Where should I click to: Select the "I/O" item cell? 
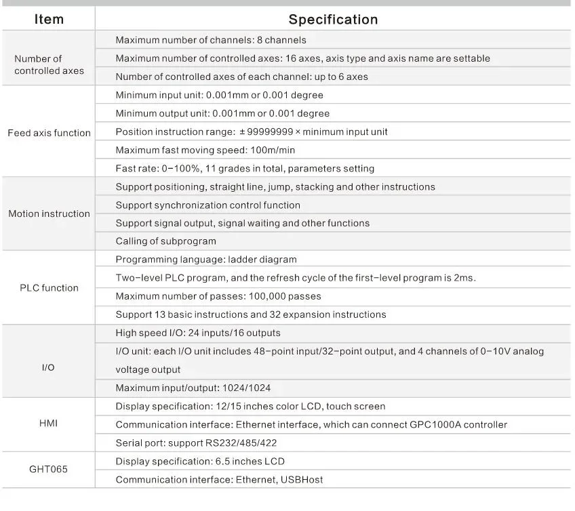tap(49, 367)
